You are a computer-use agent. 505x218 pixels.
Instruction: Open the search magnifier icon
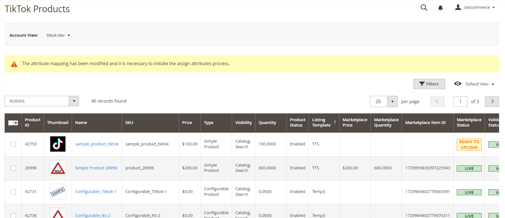click(x=424, y=8)
